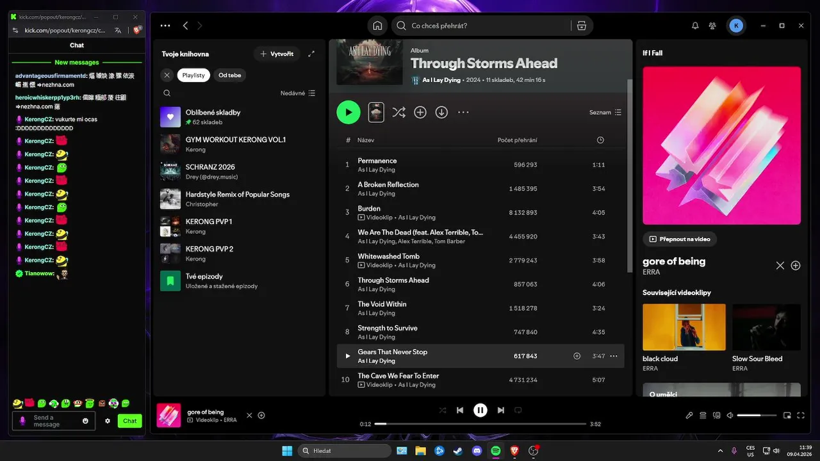Select the track Burden

[480, 213]
